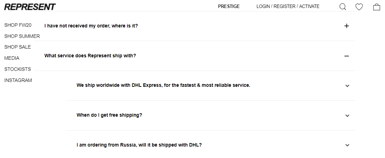Open the INSTAGRAM link

[x=18, y=80]
